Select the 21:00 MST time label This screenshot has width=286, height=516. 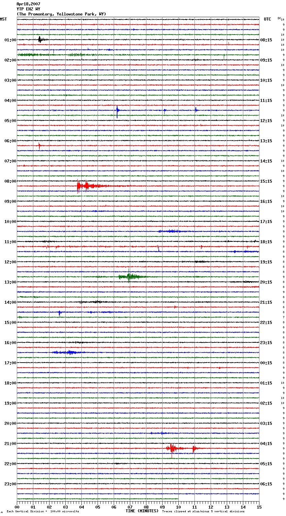(x=10, y=444)
